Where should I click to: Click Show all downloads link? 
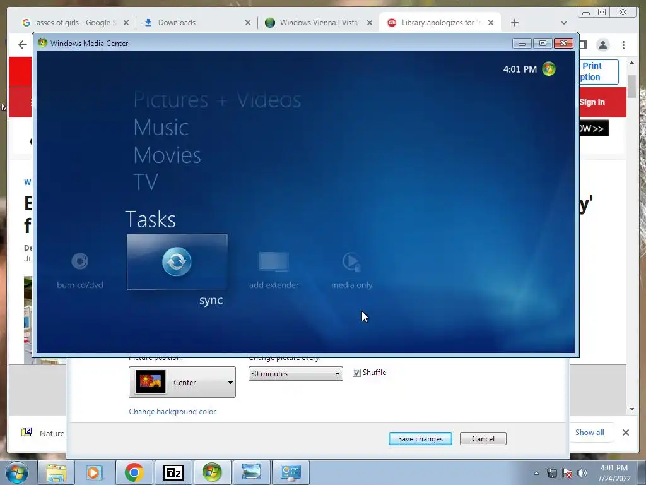pos(590,432)
